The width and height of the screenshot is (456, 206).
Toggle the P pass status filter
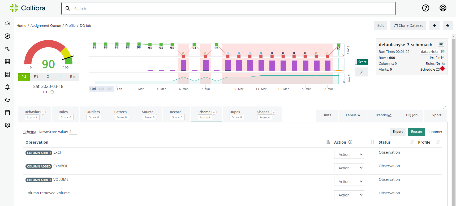pos(24,76)
